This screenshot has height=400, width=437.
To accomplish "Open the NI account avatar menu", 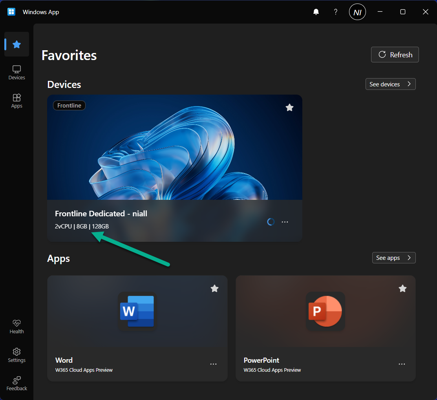I will [x=357, y=12].
